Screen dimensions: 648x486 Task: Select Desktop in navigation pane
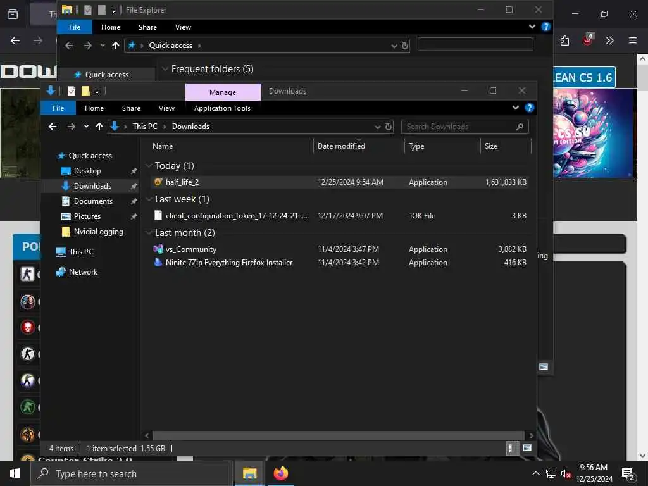coord(87,171)
